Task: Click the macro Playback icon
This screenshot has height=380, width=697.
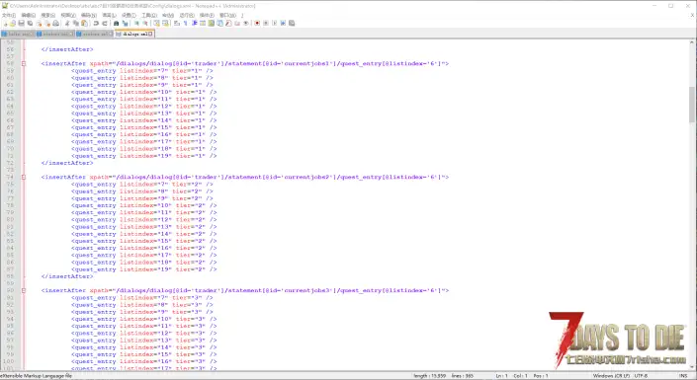Action: 274,23
